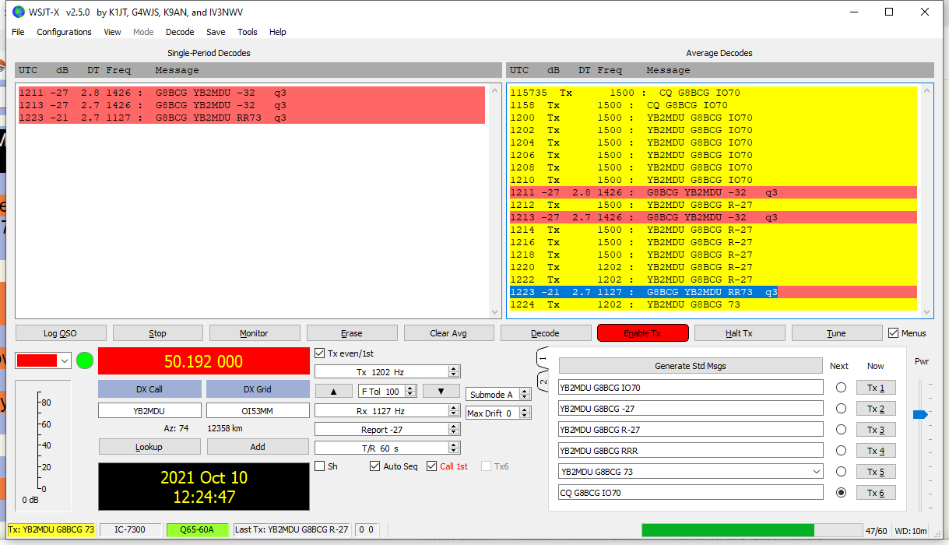Image resolution: width=949 pixels, height=545 pixels.
Task: Click the Tx 3 now button
Action: 876,430
